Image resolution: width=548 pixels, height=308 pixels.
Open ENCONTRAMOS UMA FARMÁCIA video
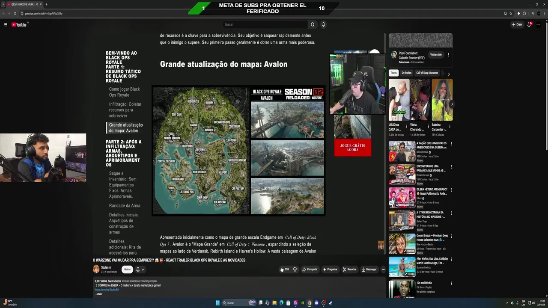tap(402, 175)
